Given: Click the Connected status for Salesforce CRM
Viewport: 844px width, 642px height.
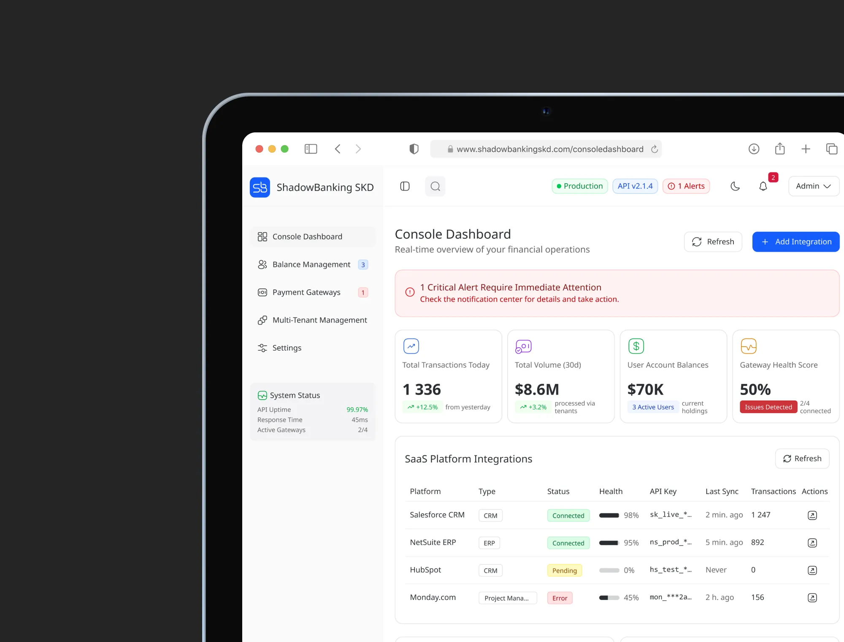Looking at the screenshot, I should 568,515.
